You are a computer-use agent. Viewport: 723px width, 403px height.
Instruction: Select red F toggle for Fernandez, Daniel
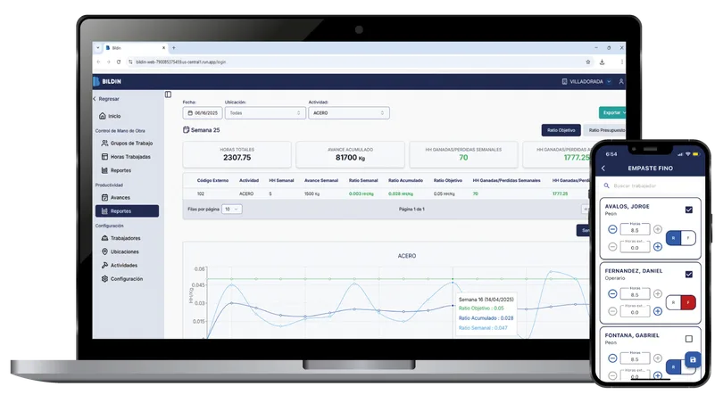pyautogui.click(x=688, y=302)
